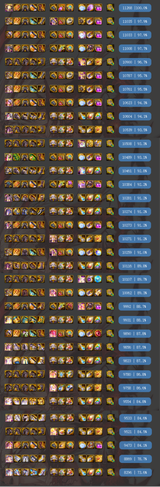Open the 11035 | 97.9% result
This screenshot has height=487, width=160.
coord(135,21)
